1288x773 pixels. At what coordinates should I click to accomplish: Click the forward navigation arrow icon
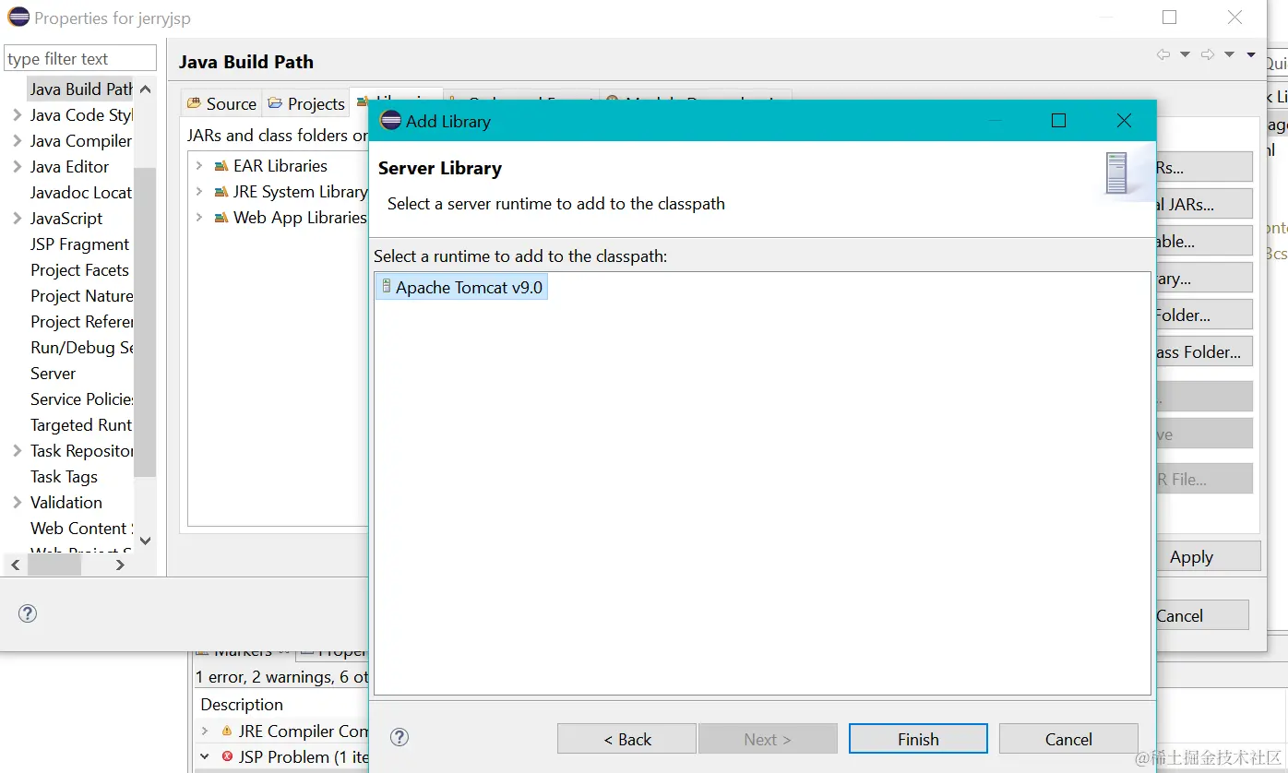pos(1207,55)
